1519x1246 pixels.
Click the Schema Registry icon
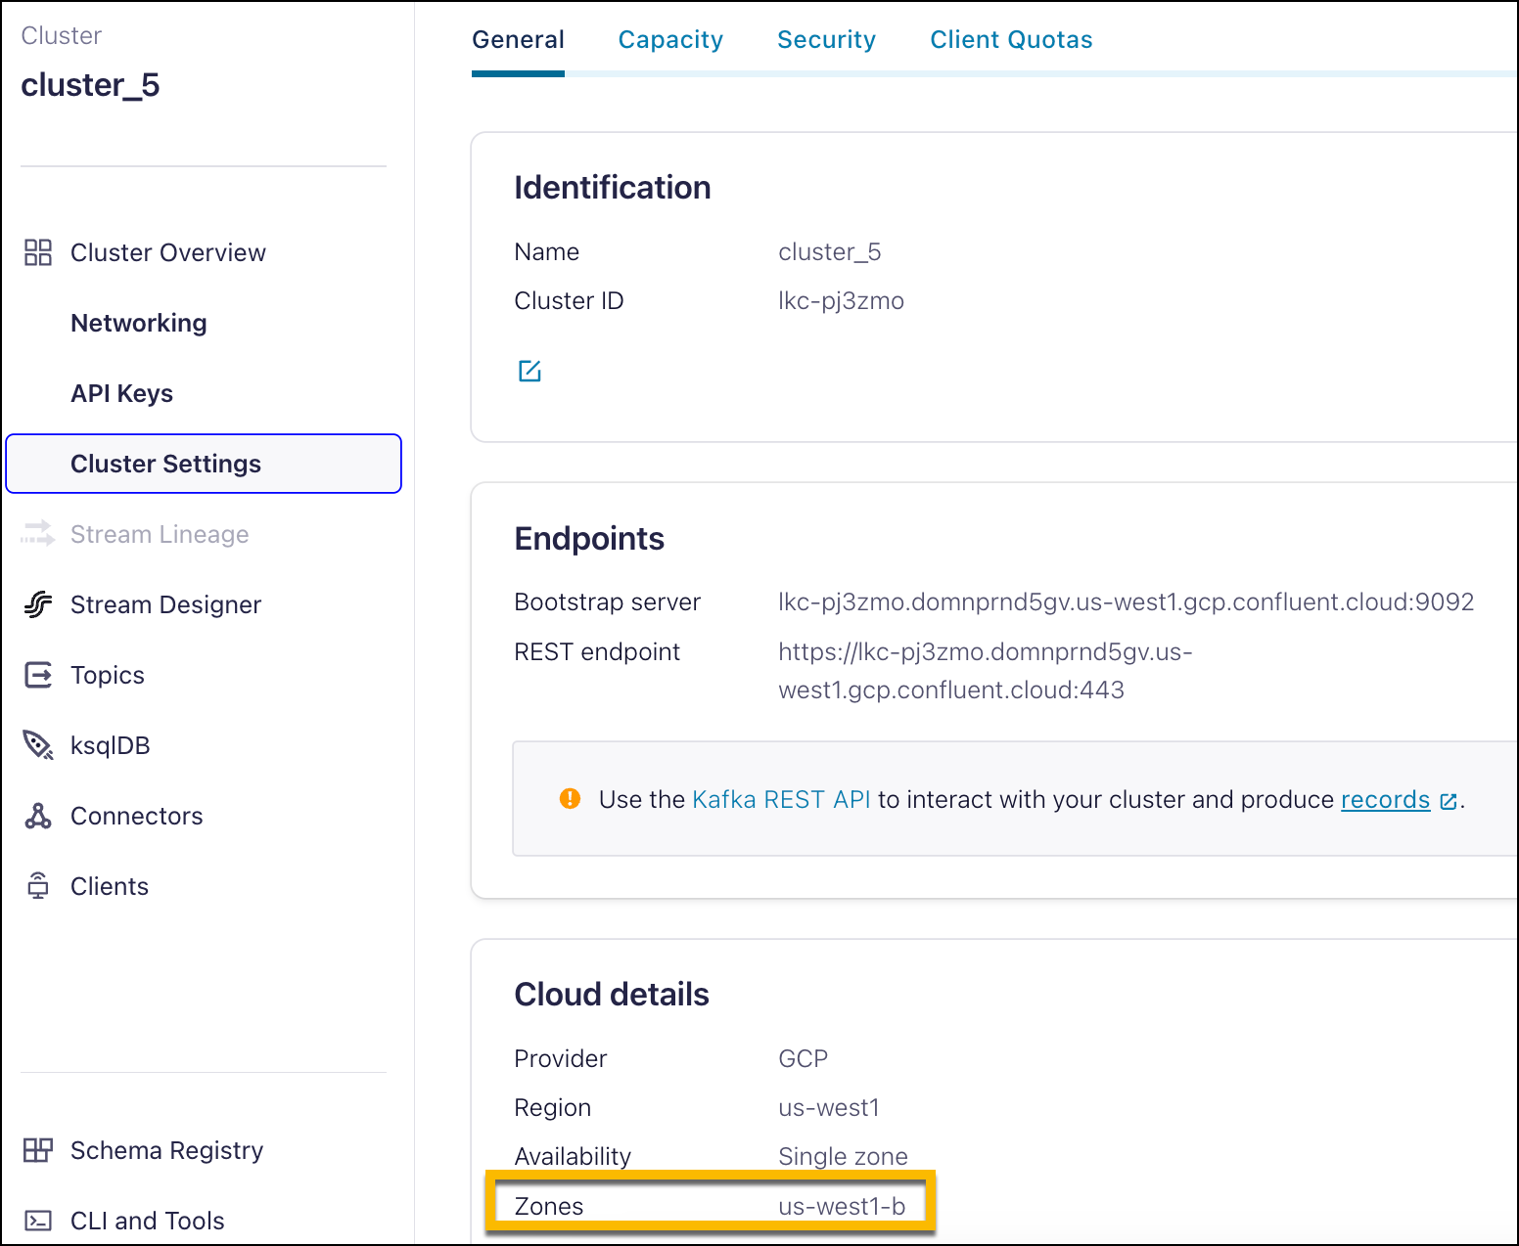[38, 1150]
